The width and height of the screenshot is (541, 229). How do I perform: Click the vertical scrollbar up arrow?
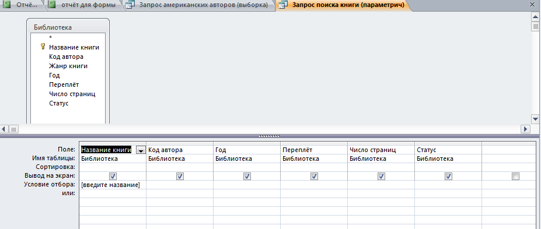click(x=536, y=16)
